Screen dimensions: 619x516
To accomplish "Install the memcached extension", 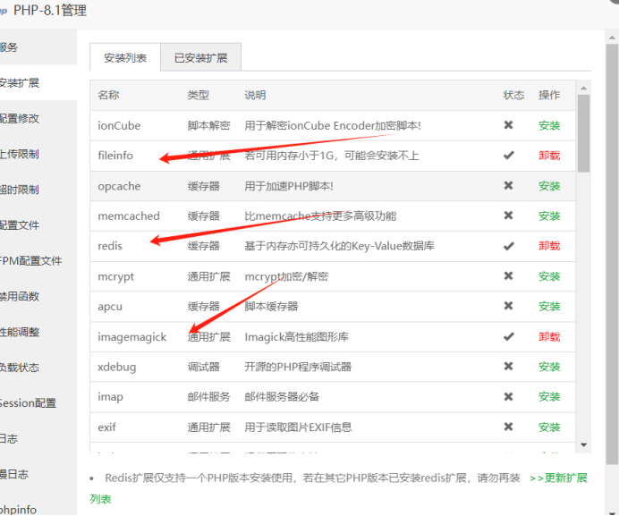I will tap(549, 216).
